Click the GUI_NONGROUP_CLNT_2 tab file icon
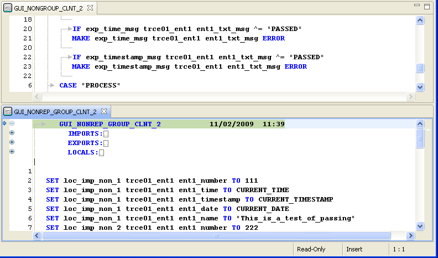 (8, 8)
